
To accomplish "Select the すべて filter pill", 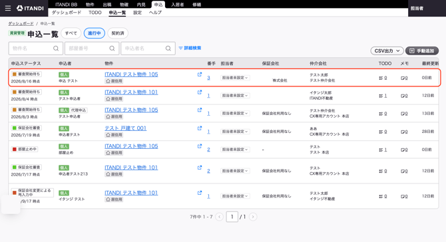I will pos(71,33).
